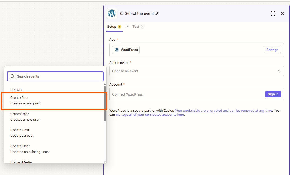Click the Action event field label
290x175 pixels.
[x=119, y=63]
